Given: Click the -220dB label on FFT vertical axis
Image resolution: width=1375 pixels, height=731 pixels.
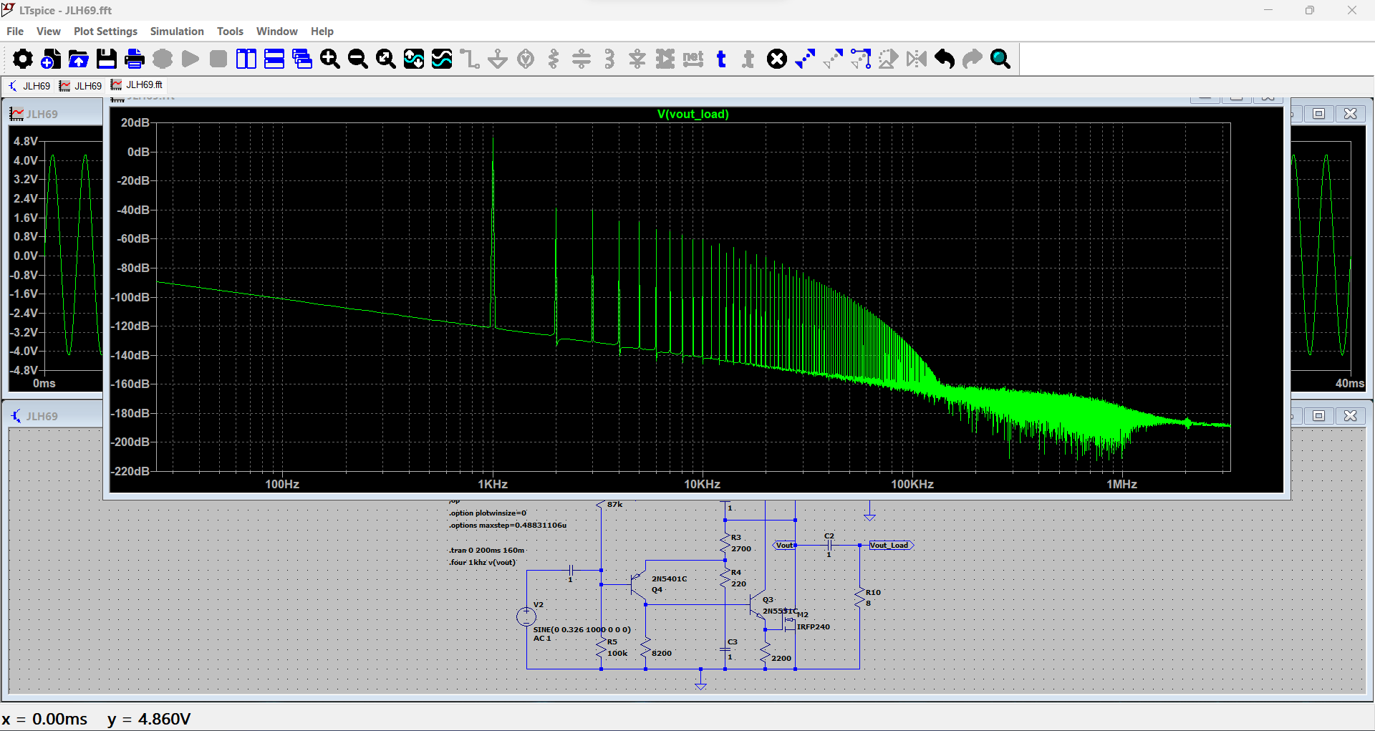Looking at the screenshot, I should coord(131,471).
